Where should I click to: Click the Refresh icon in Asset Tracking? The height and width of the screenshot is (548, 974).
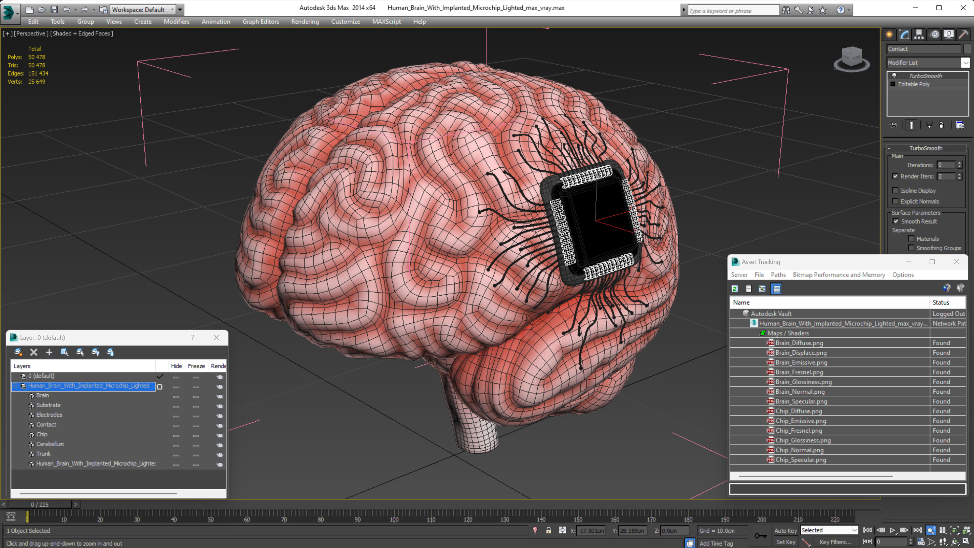pos(735,289)
